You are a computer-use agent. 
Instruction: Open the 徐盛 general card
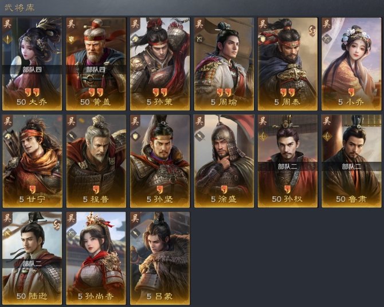tap(224, 161)
